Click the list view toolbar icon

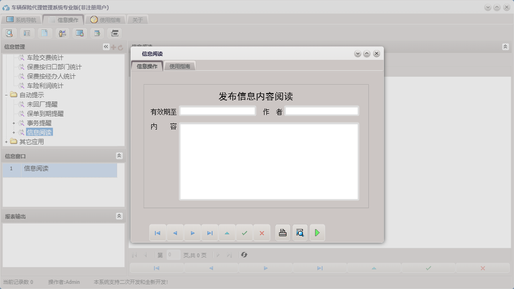[27, 33]
